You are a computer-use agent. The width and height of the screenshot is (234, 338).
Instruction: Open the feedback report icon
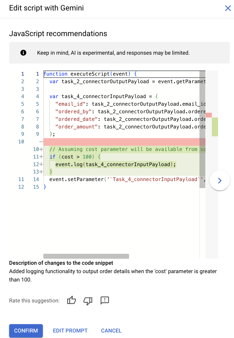coord(104,301)
